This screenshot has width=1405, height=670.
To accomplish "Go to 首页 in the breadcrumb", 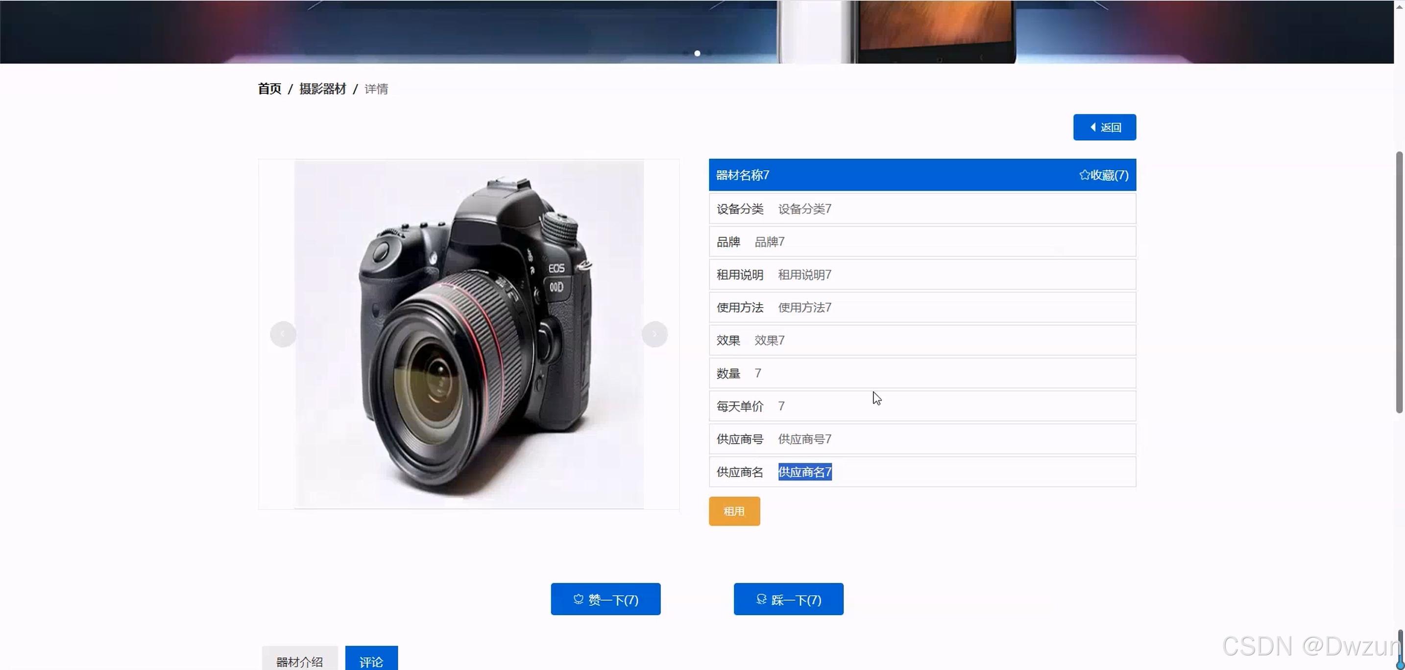I will click(x=269, y=89).
